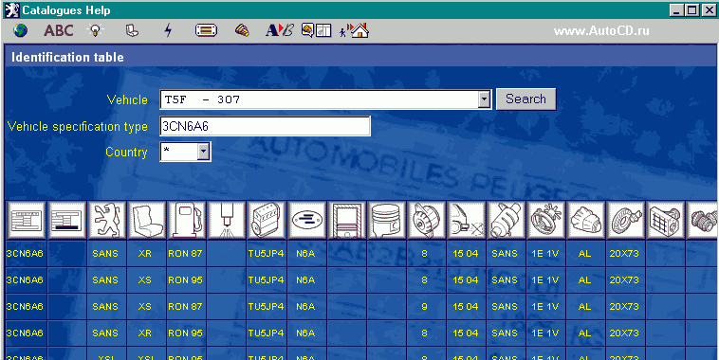The height and width of the screenshot is (360, 719).
Task: Click the Peugeot lion column header icon
Action: point(107,221)
